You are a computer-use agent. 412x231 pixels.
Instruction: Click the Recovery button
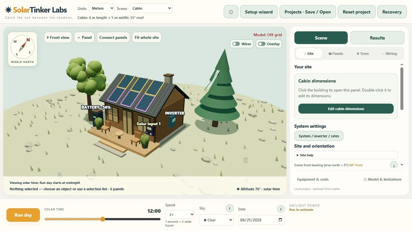coord(392,12)
